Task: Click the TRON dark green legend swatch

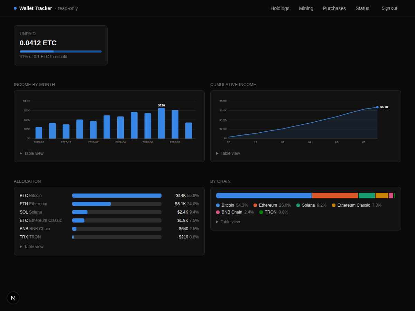Action: [261, 212]
